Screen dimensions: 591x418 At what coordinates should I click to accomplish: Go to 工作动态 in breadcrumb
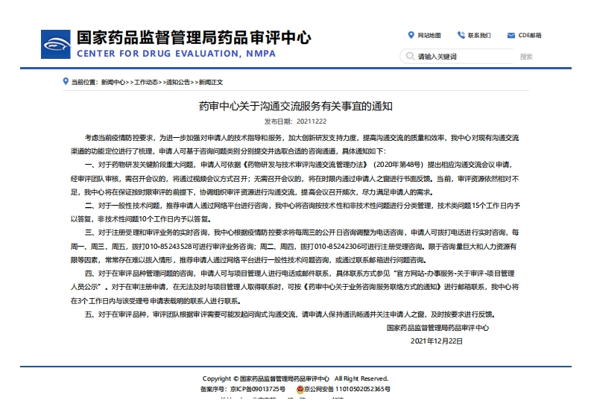146,82
